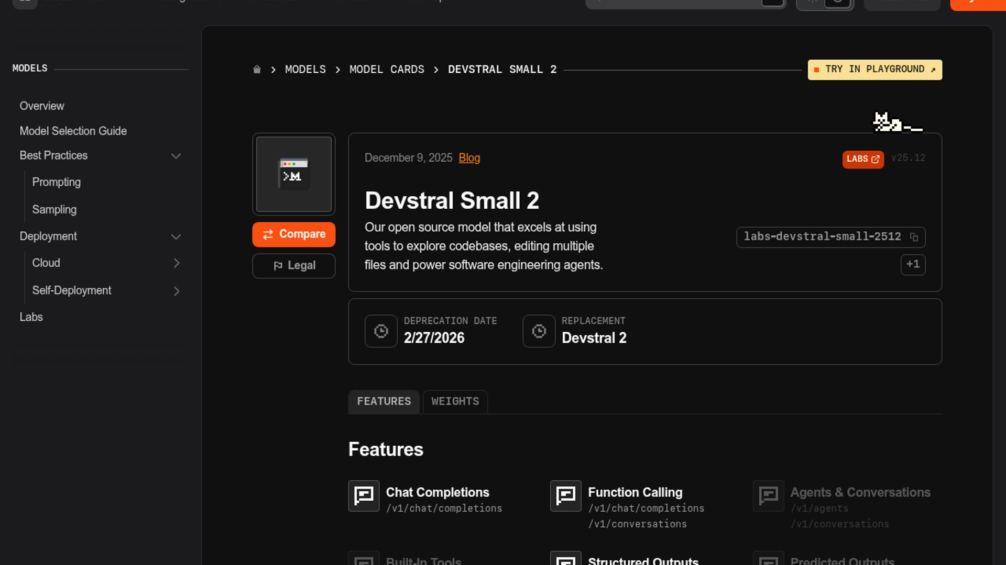Click the Chat Completions feature icon
1006x565 pixels.
click(364, 495)
